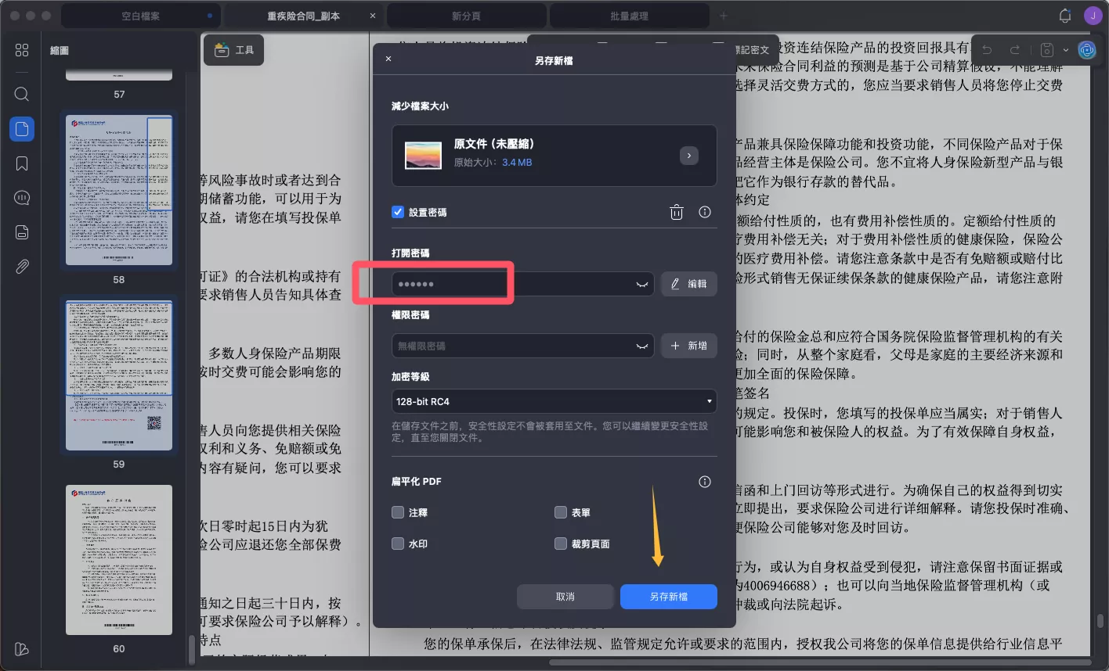Open the 工具 tools button
The image size is (1109, 671).
(x=234, y=50)
